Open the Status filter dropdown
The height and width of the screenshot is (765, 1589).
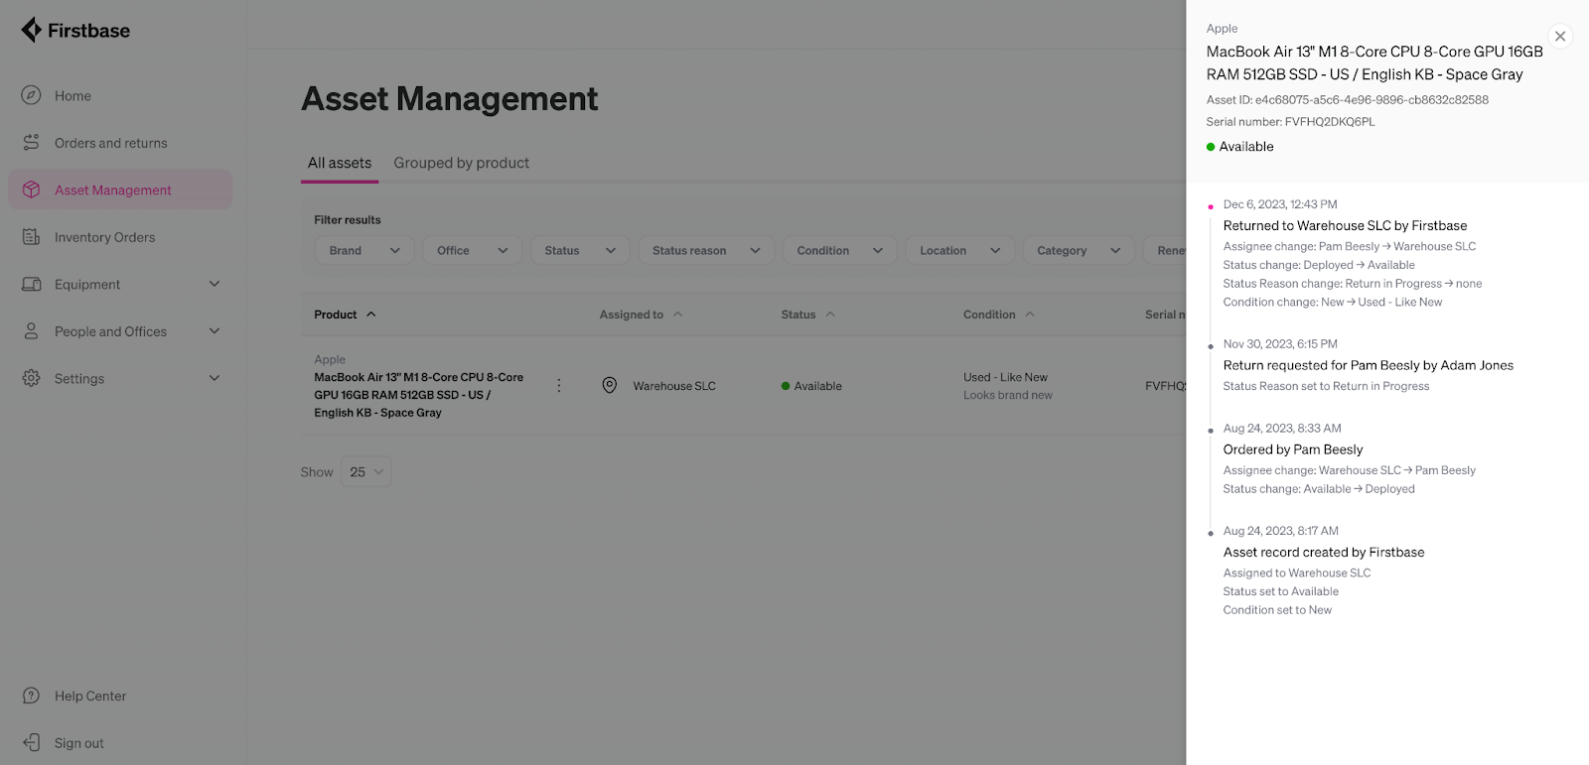tap(580, 250)
